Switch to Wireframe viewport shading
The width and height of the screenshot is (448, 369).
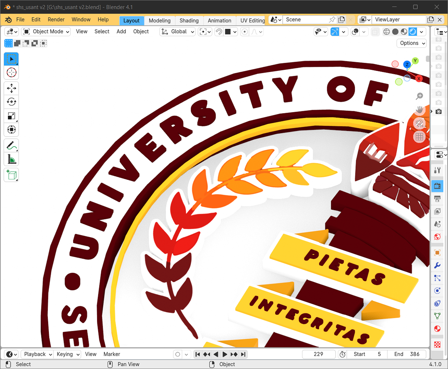click(387, 32)
